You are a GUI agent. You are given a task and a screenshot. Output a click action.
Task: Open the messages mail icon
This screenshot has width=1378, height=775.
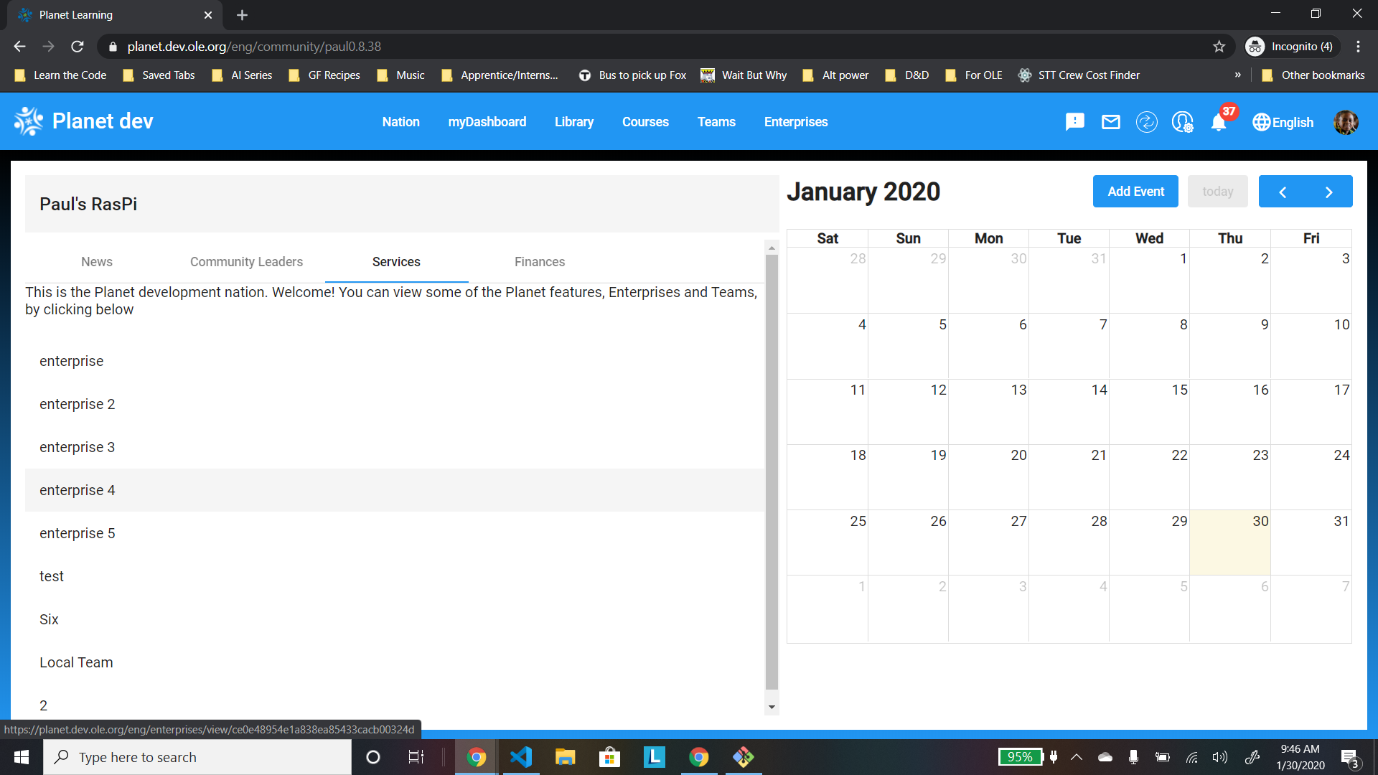(x=1110, y=122)
